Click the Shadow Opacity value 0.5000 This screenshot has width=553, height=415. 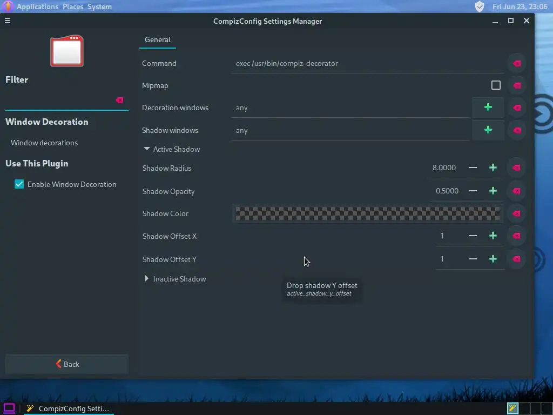[x=447, y=191]
